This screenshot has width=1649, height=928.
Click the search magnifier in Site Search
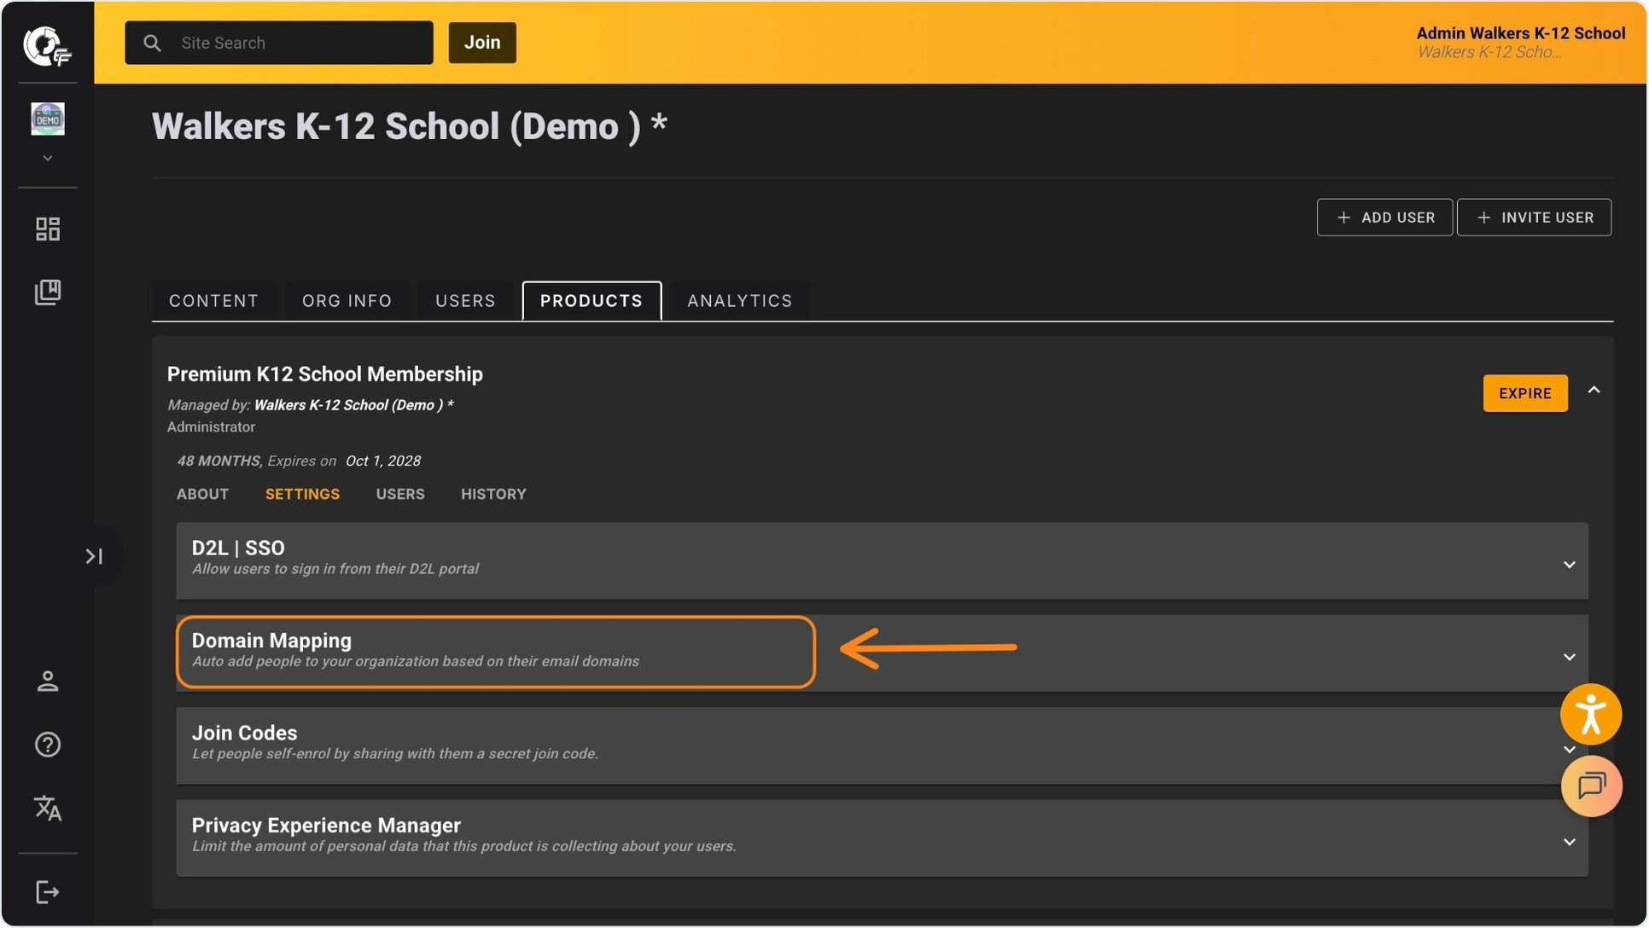click(x=153, y=43)
